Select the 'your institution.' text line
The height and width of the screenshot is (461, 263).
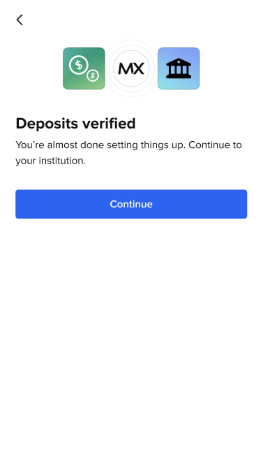(x=50, y=161)
